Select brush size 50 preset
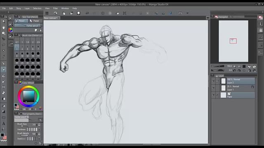 [38, 61]
